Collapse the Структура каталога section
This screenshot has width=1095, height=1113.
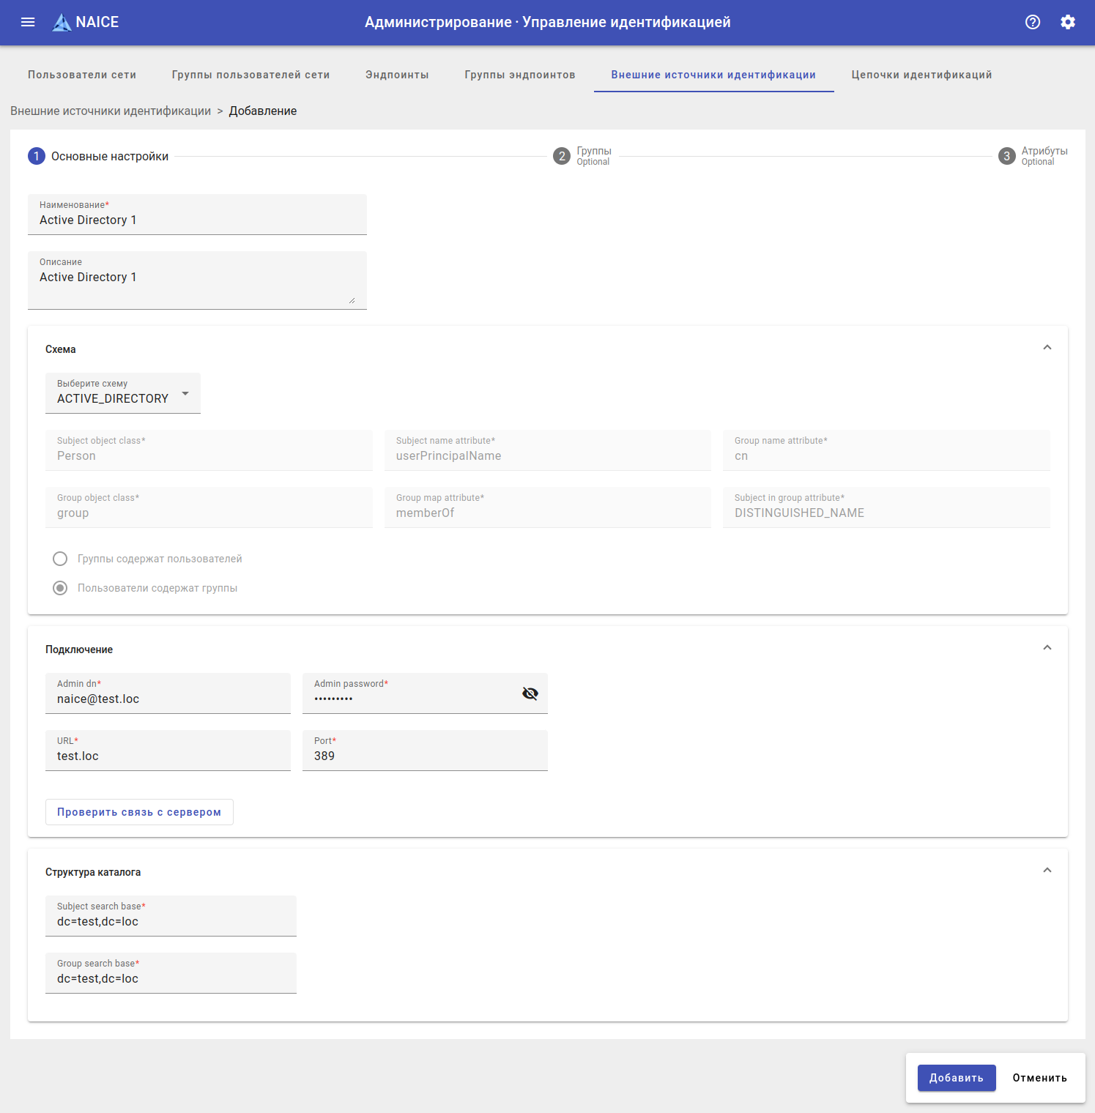1047,871
